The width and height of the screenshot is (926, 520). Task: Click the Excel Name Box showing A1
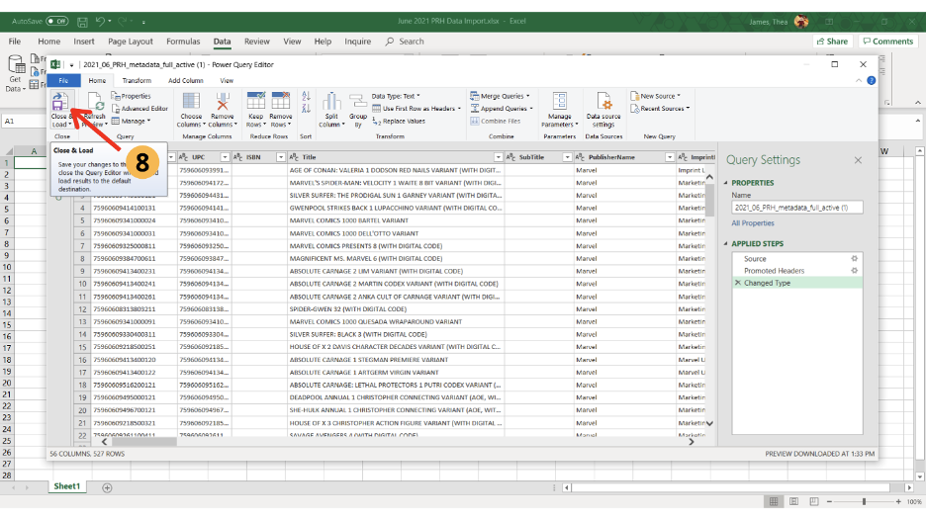(x=24, y=121)
